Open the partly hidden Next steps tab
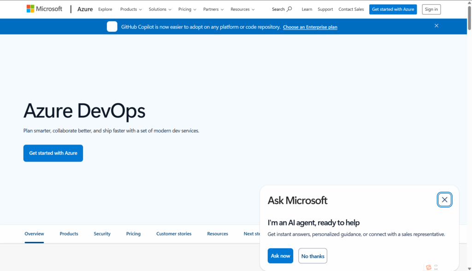 point(252,234)
